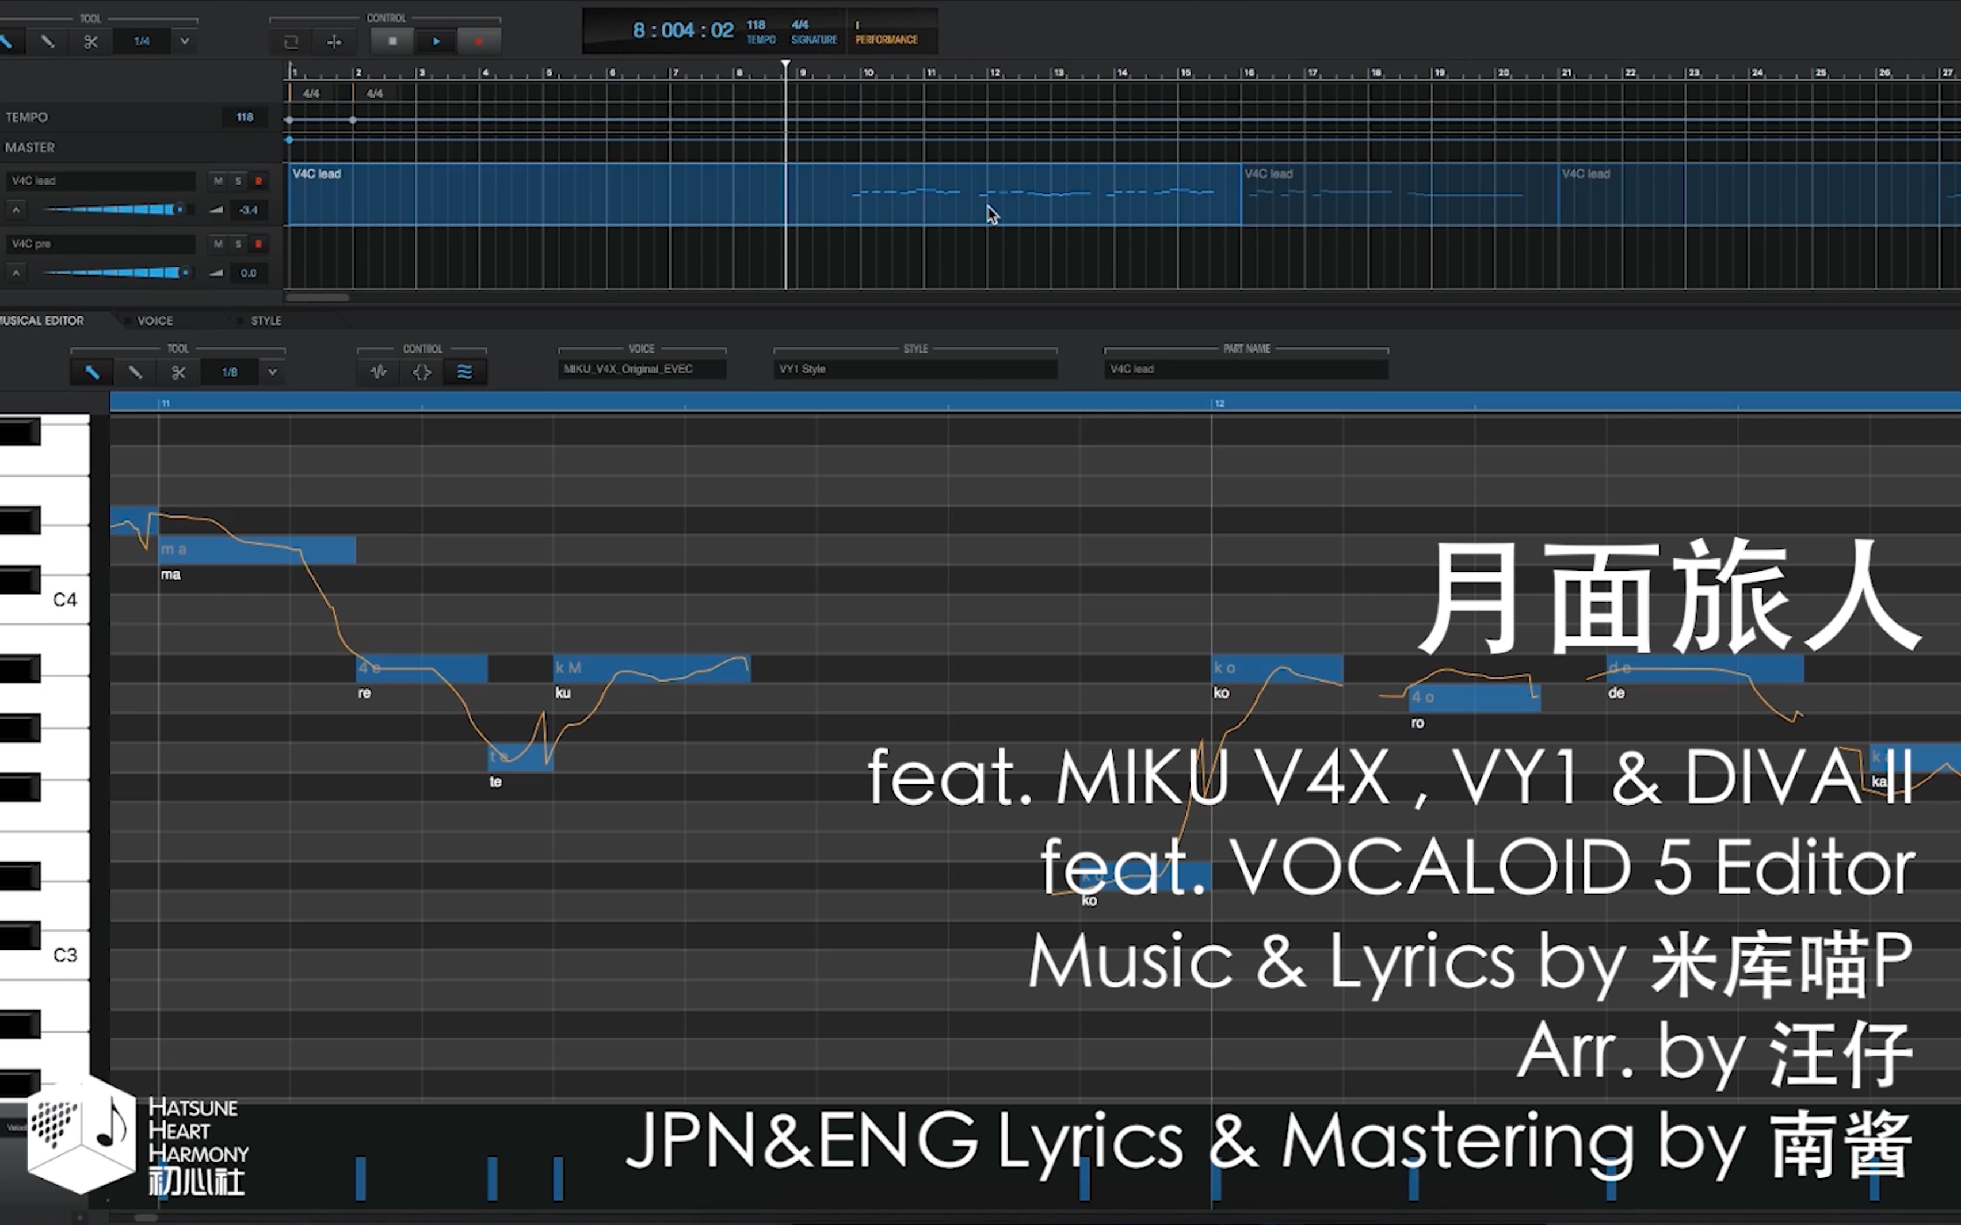This screenshot has height=1225, width=1961.
Task: Collapse the V4C pre track expander arrow
Action: [16, 273]
